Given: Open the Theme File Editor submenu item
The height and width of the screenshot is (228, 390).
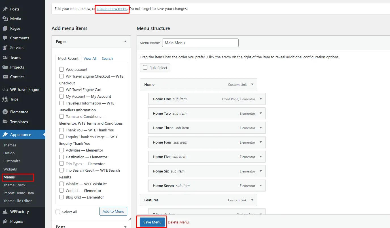Looking at the screenshot, I should tap(18, 201).
